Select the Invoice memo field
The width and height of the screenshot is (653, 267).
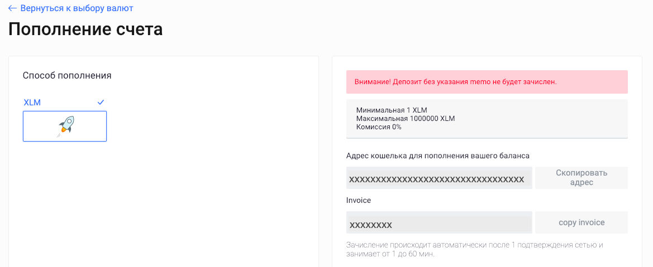click(x=439, y=222)
